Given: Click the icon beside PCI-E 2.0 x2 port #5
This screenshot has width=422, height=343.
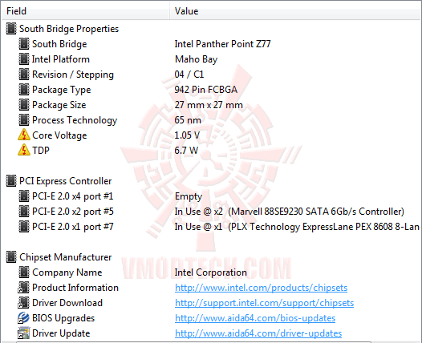Looking at the screenshot, I should [x=24, y=212].
